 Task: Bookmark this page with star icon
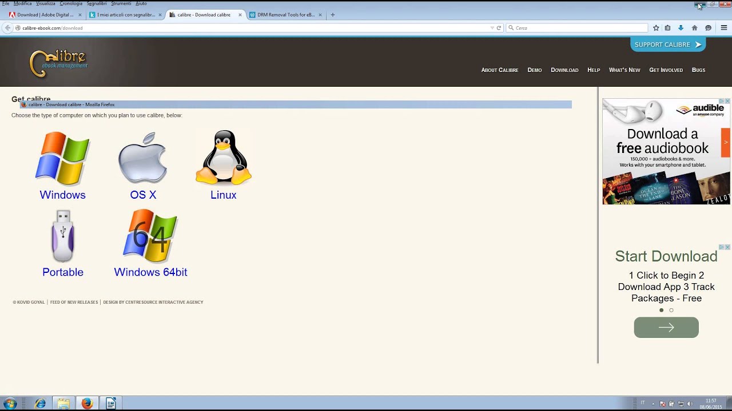(x=656, y=28)
